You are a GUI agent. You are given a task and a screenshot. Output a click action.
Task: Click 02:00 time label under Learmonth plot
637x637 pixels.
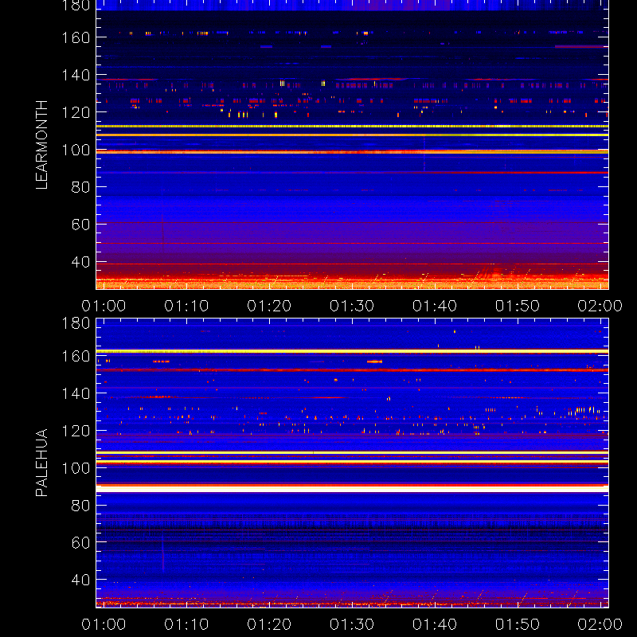tap(600, 306)
